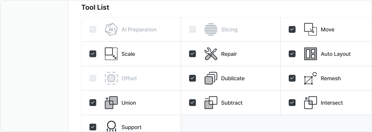Viewport: 372px width, 132px height.
Task: Uncheck the Remesh checkbox
Action: 292,78
